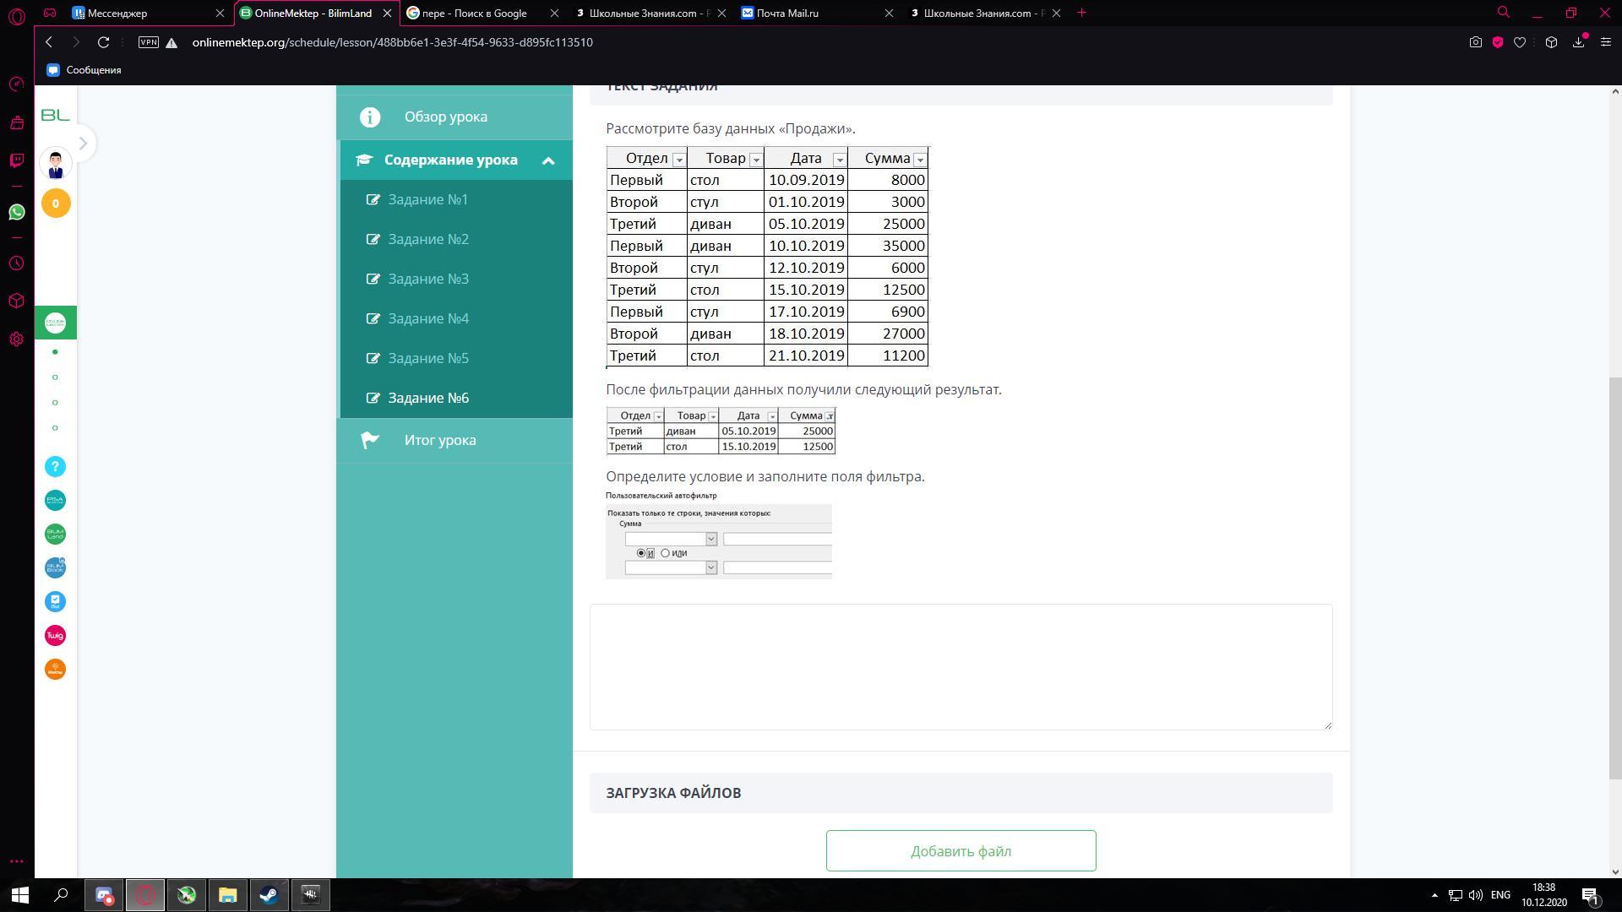
Task: Click the heart bookmark icon in the address bar
Action: pos(1520,42)
